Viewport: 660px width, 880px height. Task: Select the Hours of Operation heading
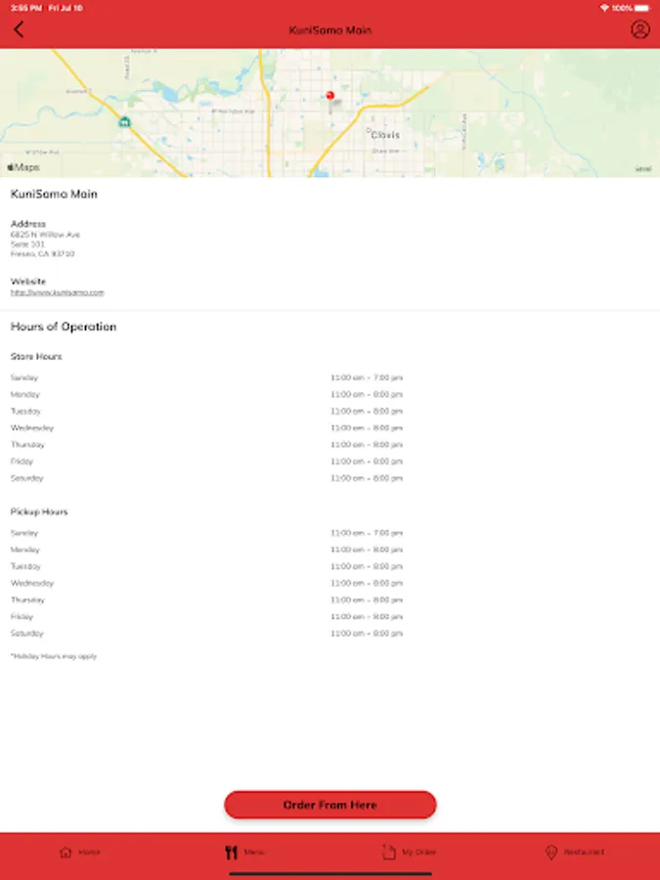[64, 327]
